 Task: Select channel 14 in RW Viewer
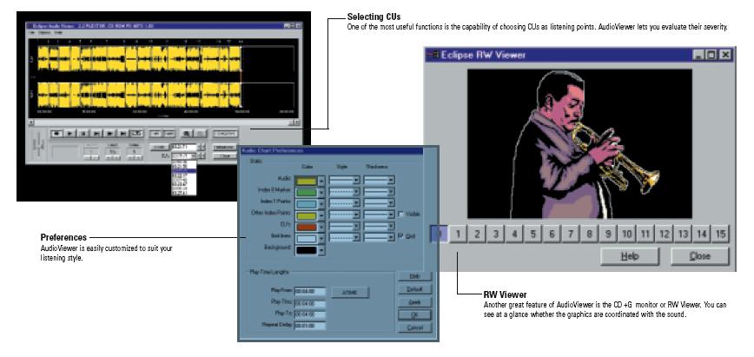click(702, 235)
